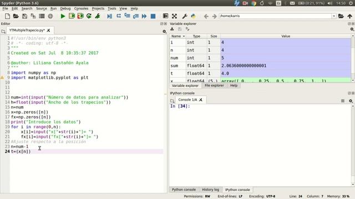Image resolution: width=355 pixels, height=199 pixels.
Task: Open the file list management icon
Action: 42,16
